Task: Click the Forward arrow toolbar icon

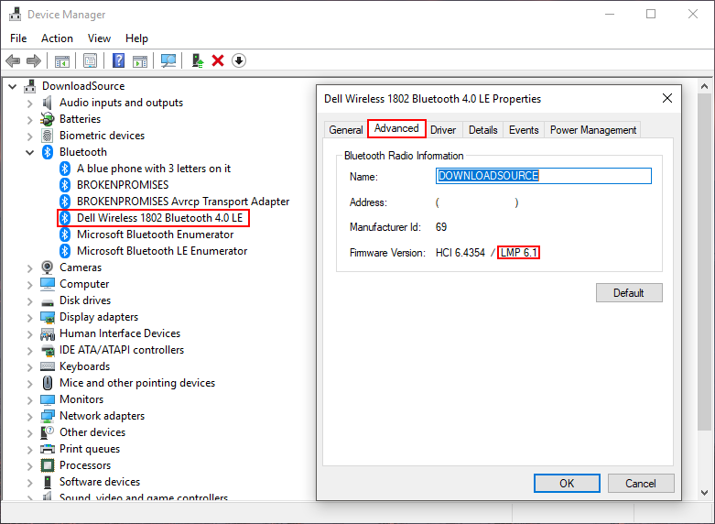Action: click(34, 60)
